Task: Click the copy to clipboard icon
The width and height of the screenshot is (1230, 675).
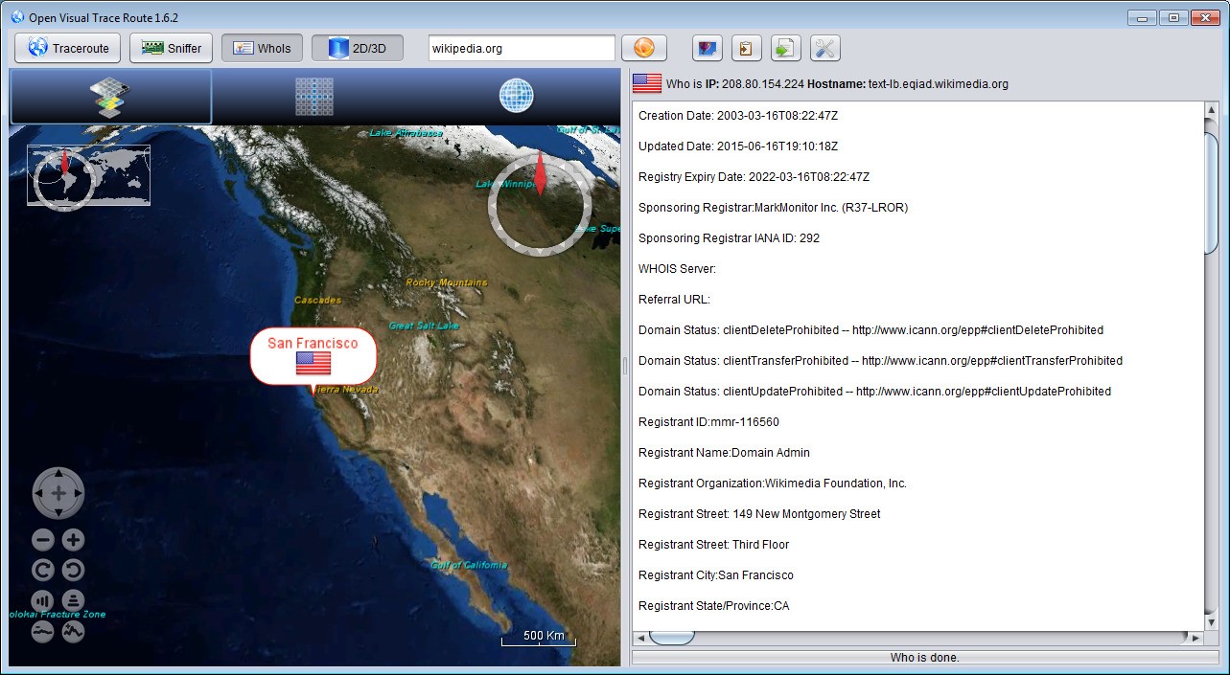Action: (x=746, y=48)
